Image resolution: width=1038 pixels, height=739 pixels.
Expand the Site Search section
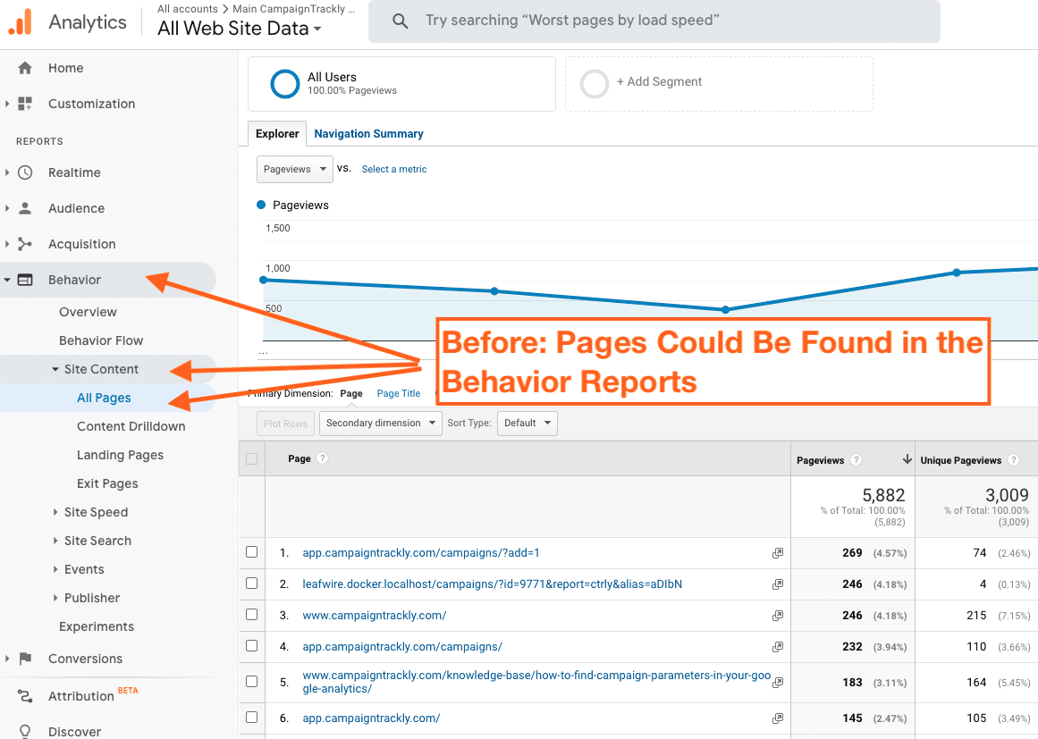[55, 541]
